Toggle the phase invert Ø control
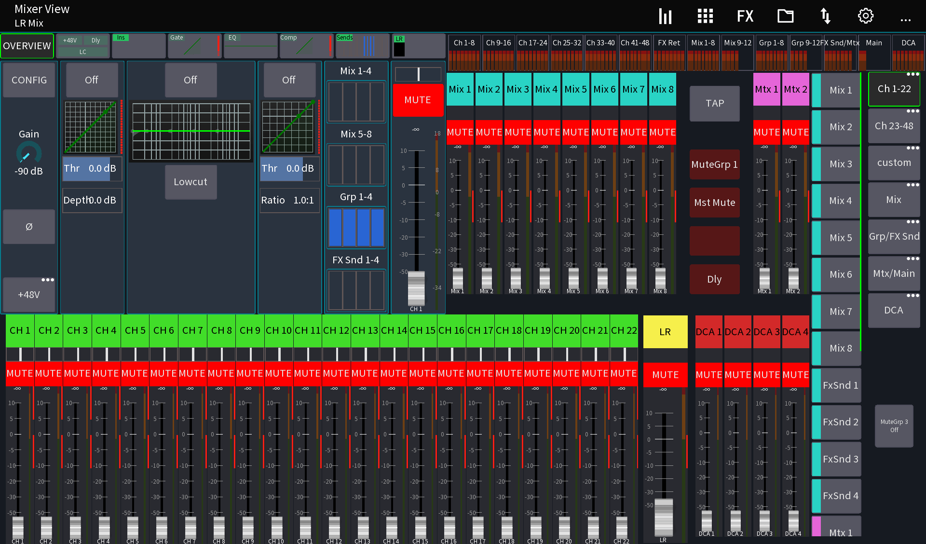Screen dimensions: 926x544 coord(28,227)
